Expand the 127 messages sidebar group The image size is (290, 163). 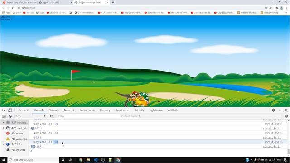point(3,123)
